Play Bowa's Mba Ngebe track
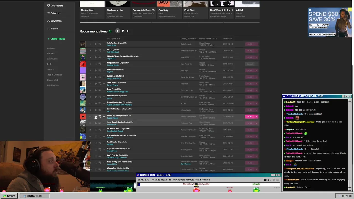The width and height of the screenshot is (354, 199). click(x=96, y=110)
